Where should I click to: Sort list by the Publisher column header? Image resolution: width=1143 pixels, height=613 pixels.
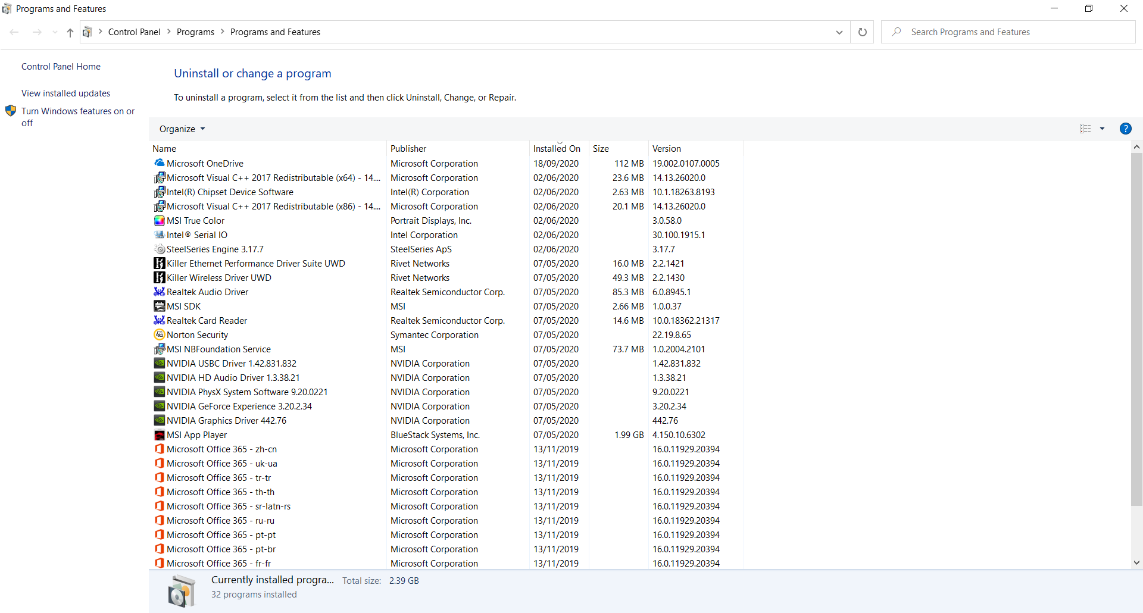point(458,148)
